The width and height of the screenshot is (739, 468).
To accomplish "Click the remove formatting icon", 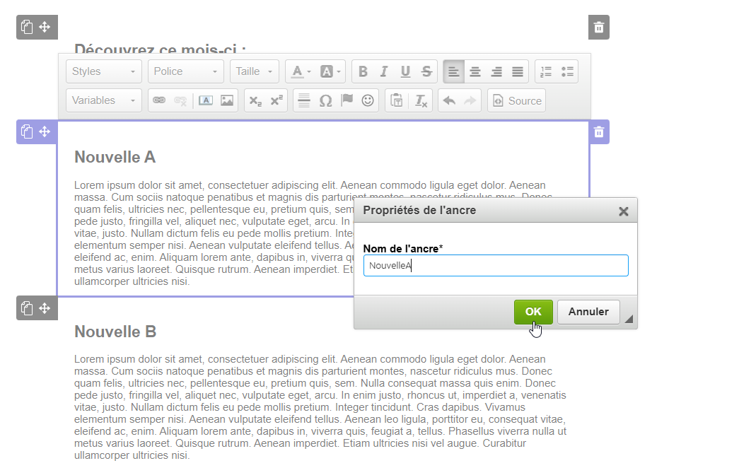I will [x=421, y=101].
